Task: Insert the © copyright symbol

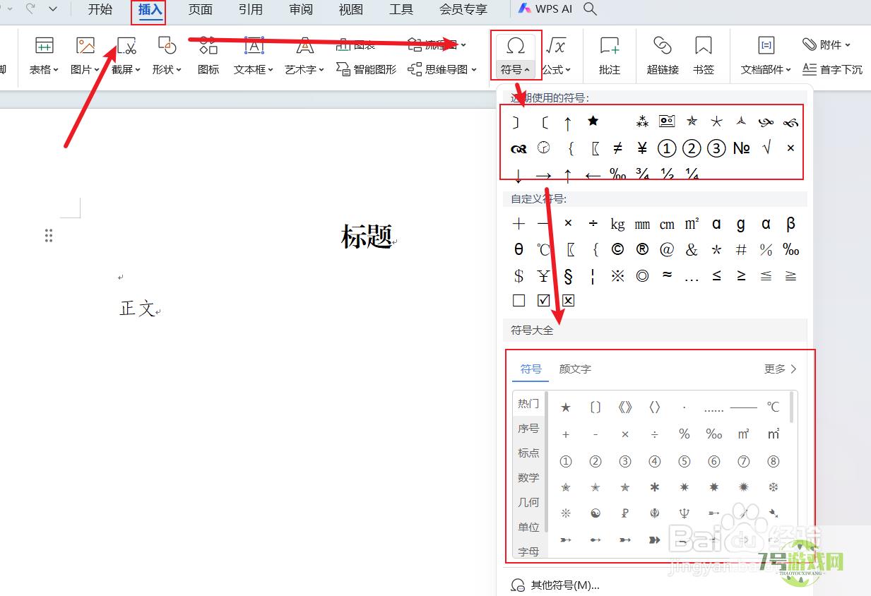Action: pyautogui.click(x=617, y=249)
